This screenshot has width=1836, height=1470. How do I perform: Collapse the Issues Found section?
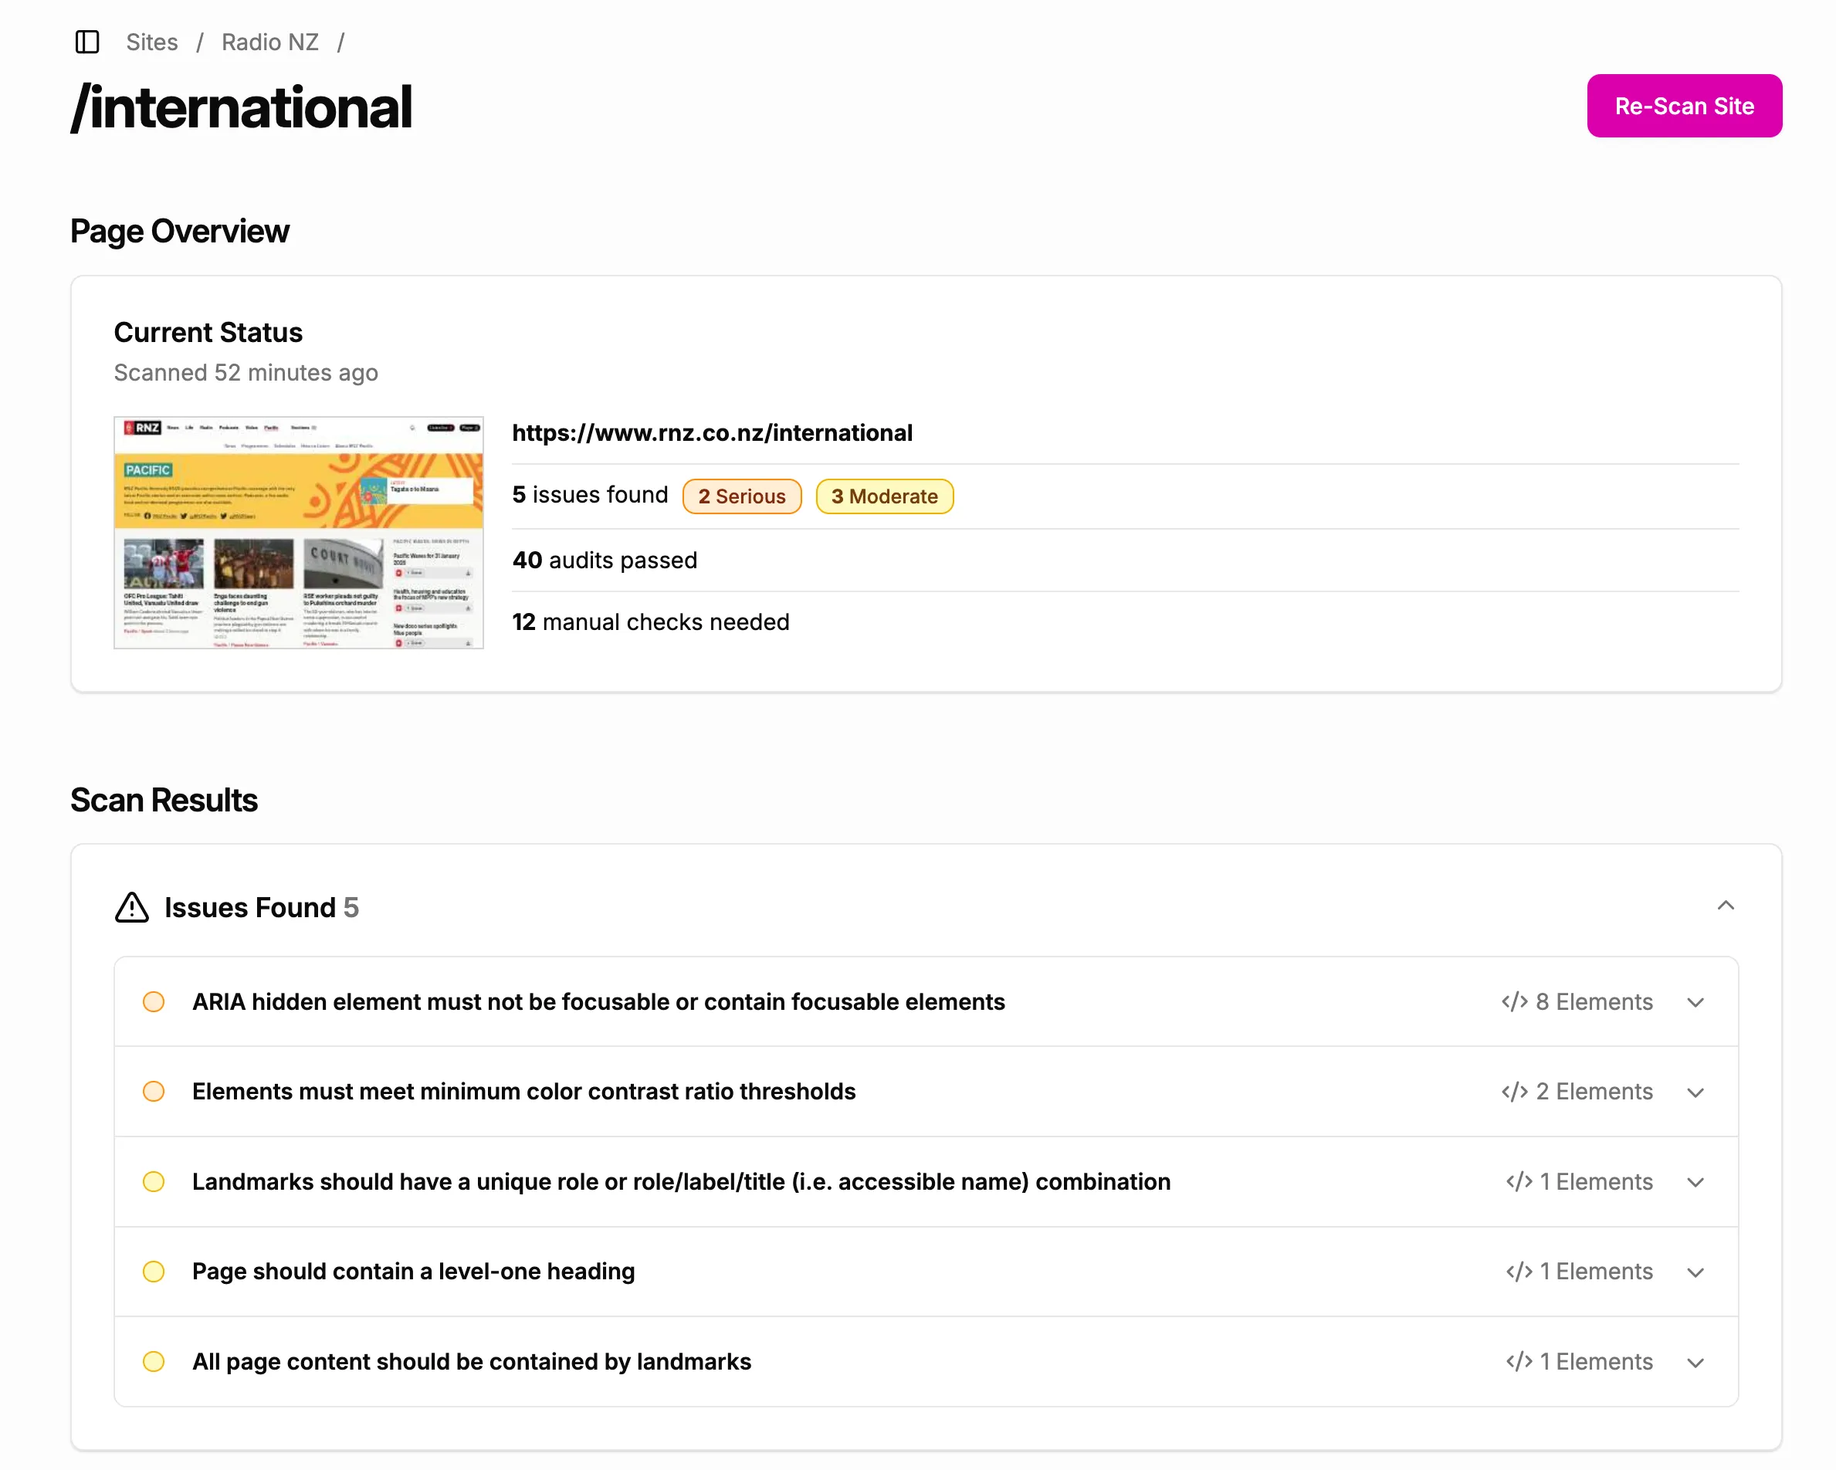click(1726, 906)
